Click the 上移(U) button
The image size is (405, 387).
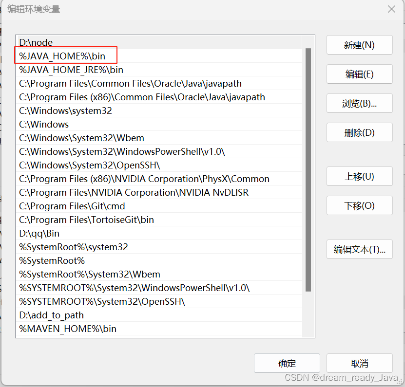[x=359, y=176]
